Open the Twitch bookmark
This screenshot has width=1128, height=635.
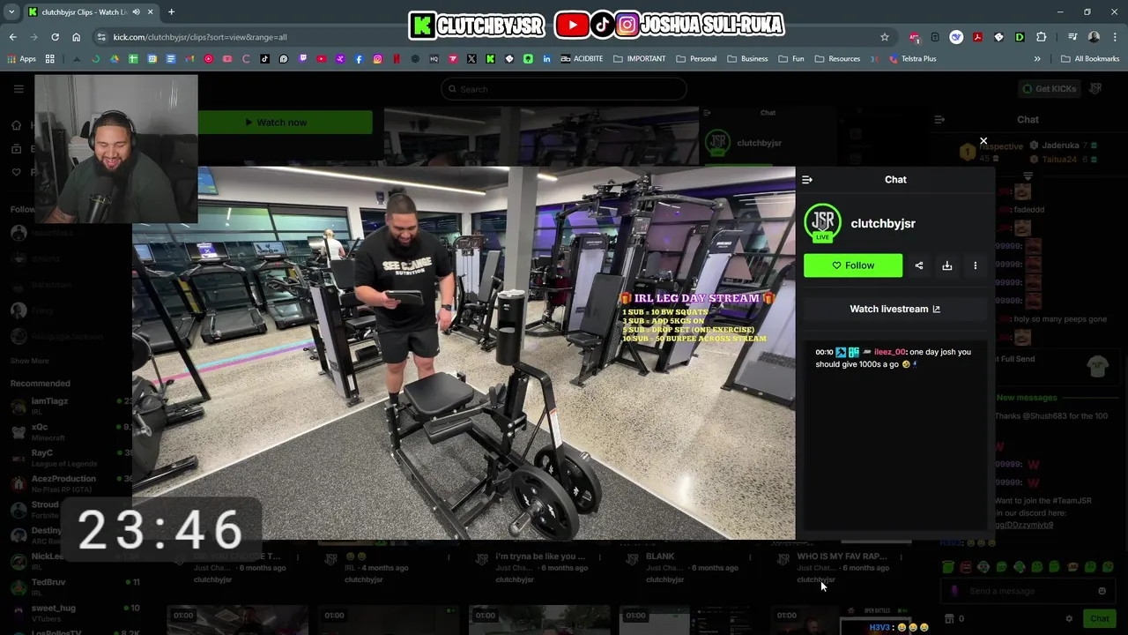pyautogui.click(x=303, y=59)
